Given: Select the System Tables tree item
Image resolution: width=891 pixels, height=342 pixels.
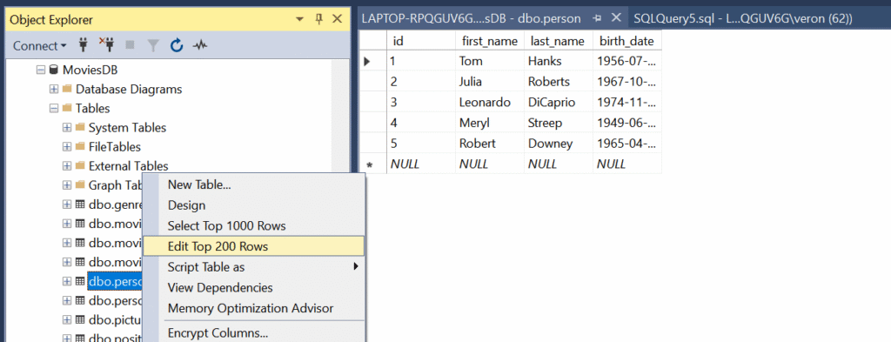Looking at the screenshot, I should (127, 127).
